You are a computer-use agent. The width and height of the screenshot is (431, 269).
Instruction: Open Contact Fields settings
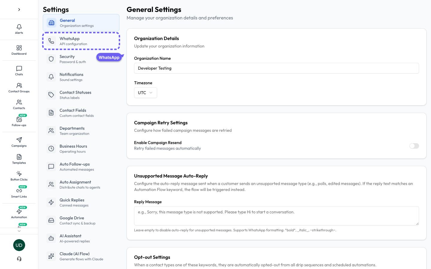click(x=81, y=113)
